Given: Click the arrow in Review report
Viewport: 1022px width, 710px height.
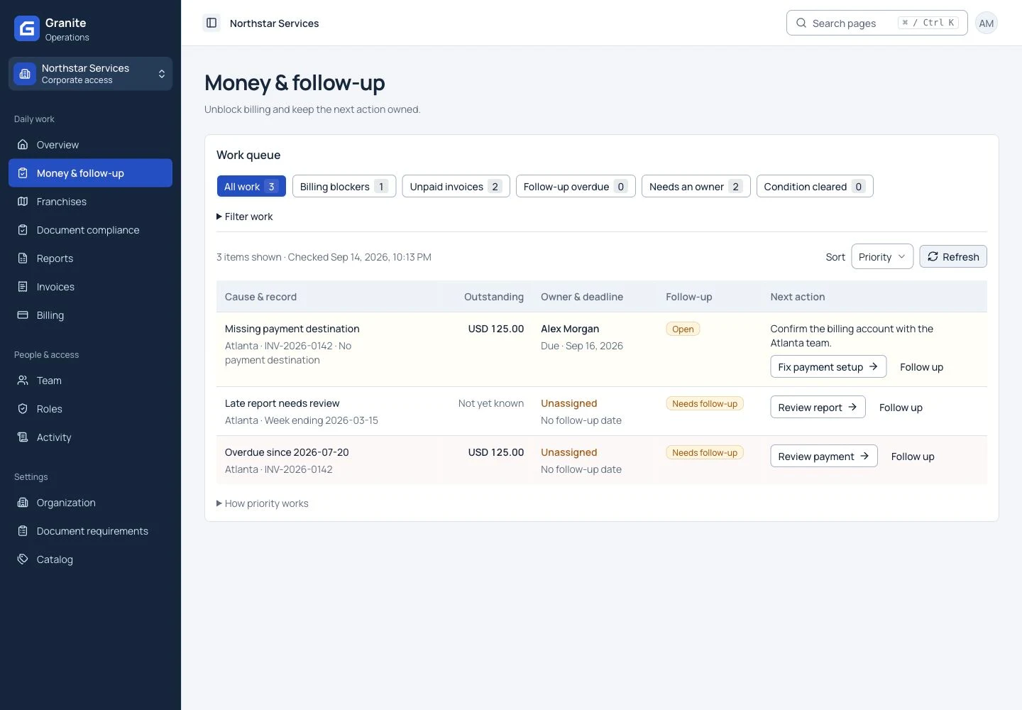Looking at the screenshot, I should [x=852, y=407].
